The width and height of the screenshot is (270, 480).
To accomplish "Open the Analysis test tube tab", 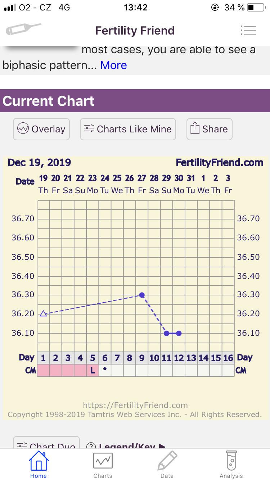I will [231, 464].
